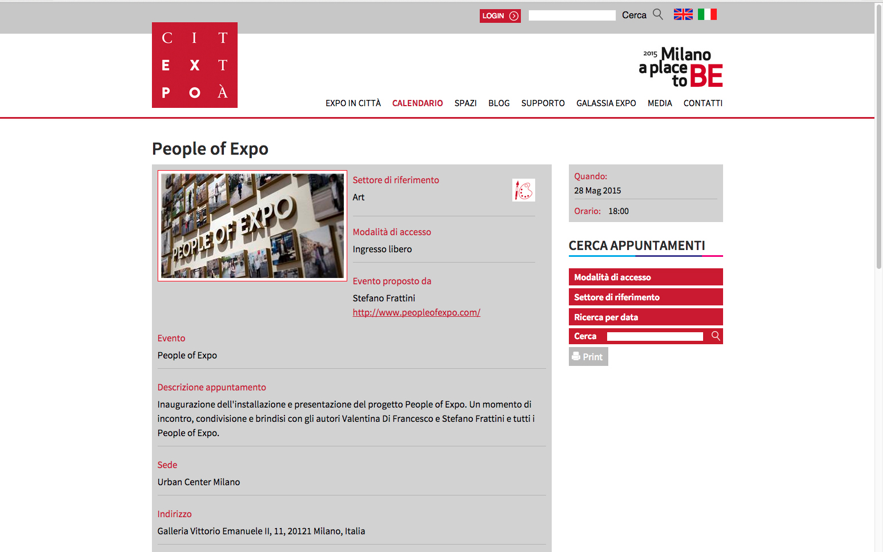The height and width of the screenshot is (552, 883).
Task: Click the sidebar Cerca text field
Action: pos(655,336)
